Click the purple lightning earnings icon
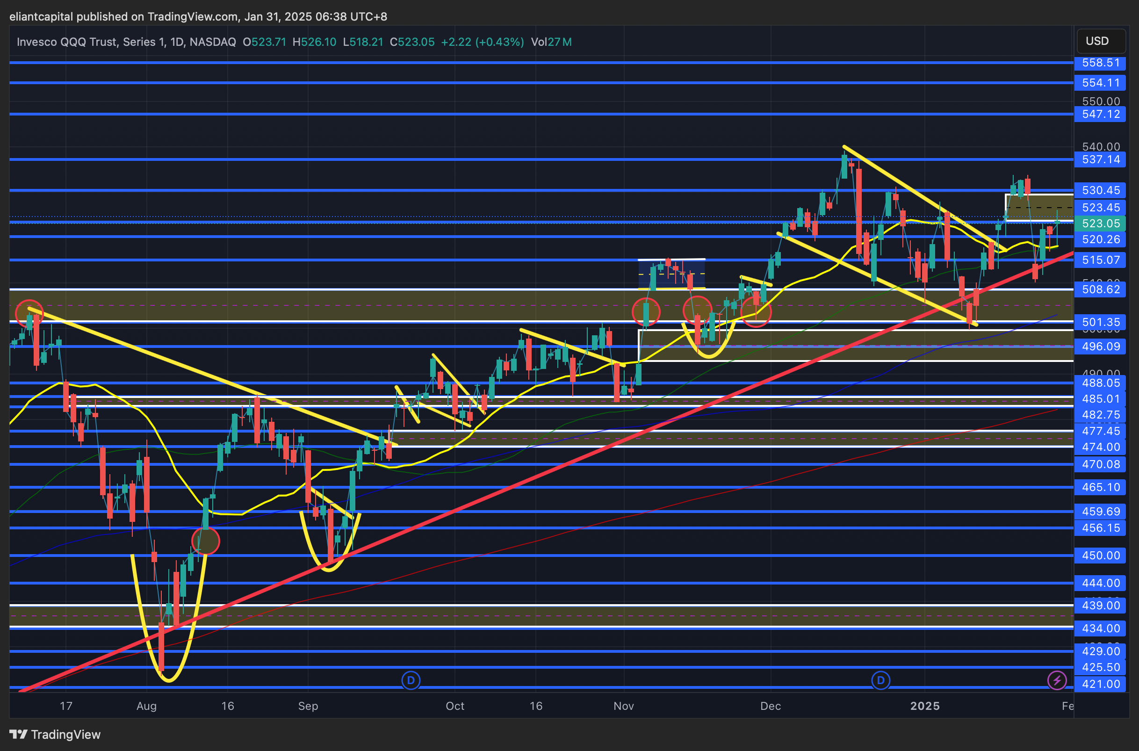This screenshot has height=751, width=1139. point(1057,680)
